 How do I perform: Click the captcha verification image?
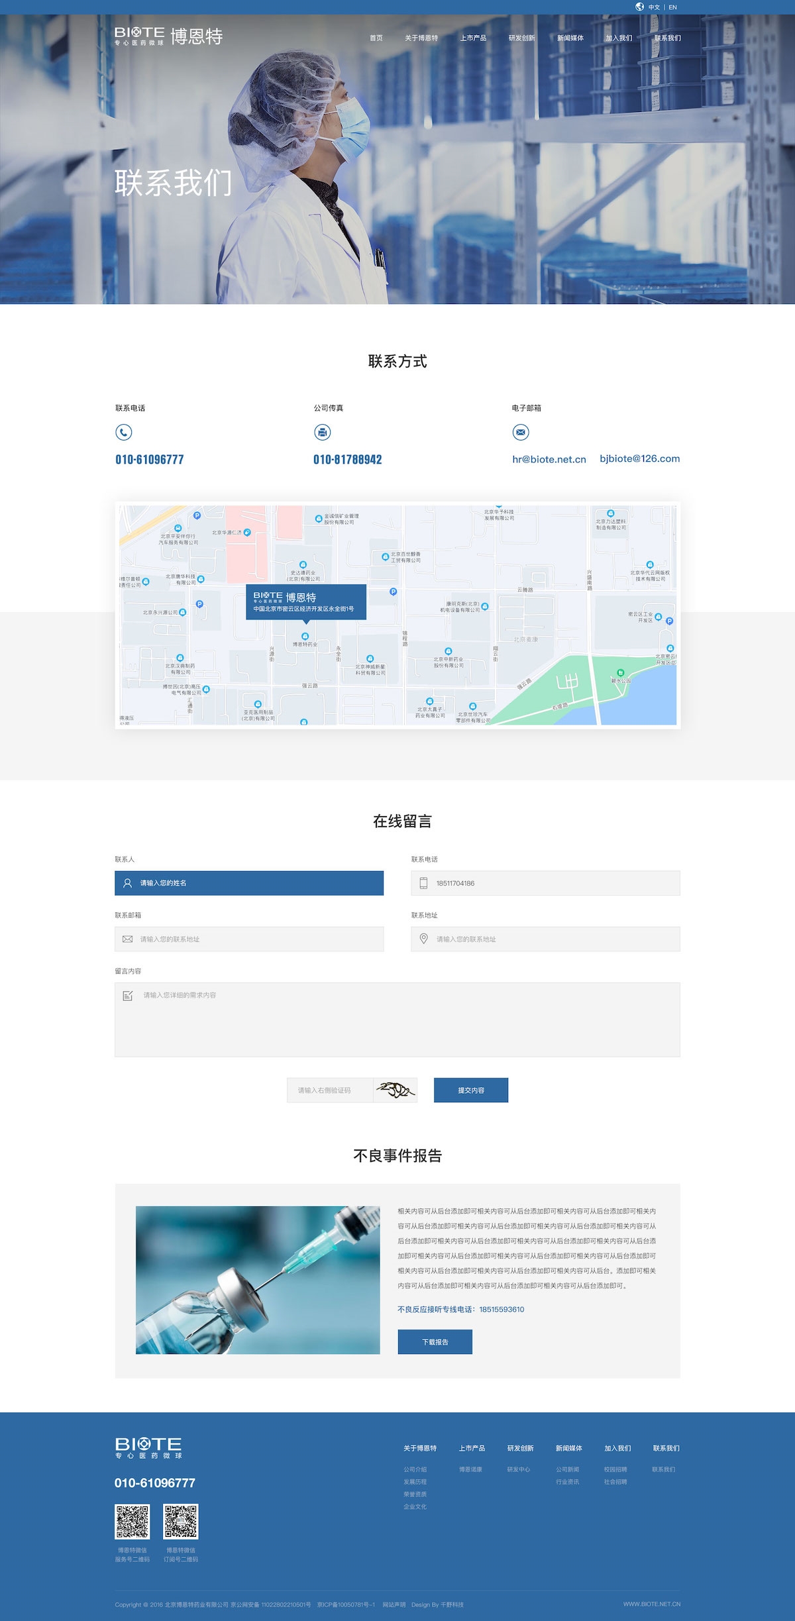(x=395, y=1090)
